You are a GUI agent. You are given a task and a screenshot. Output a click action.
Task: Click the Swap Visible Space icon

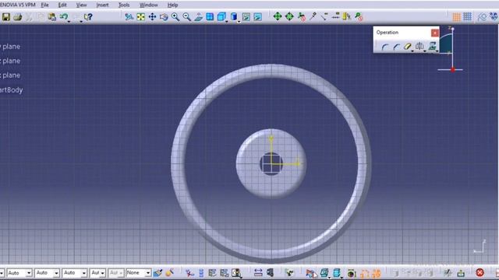257,17
